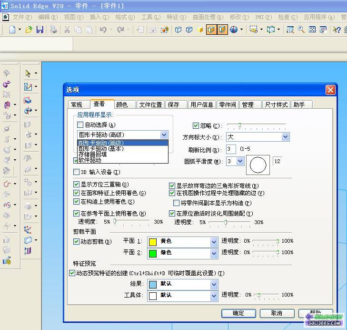Switch to the 文件位置 tab
The width and height of the screenshot is (347, 330).
tap(151, 104)
